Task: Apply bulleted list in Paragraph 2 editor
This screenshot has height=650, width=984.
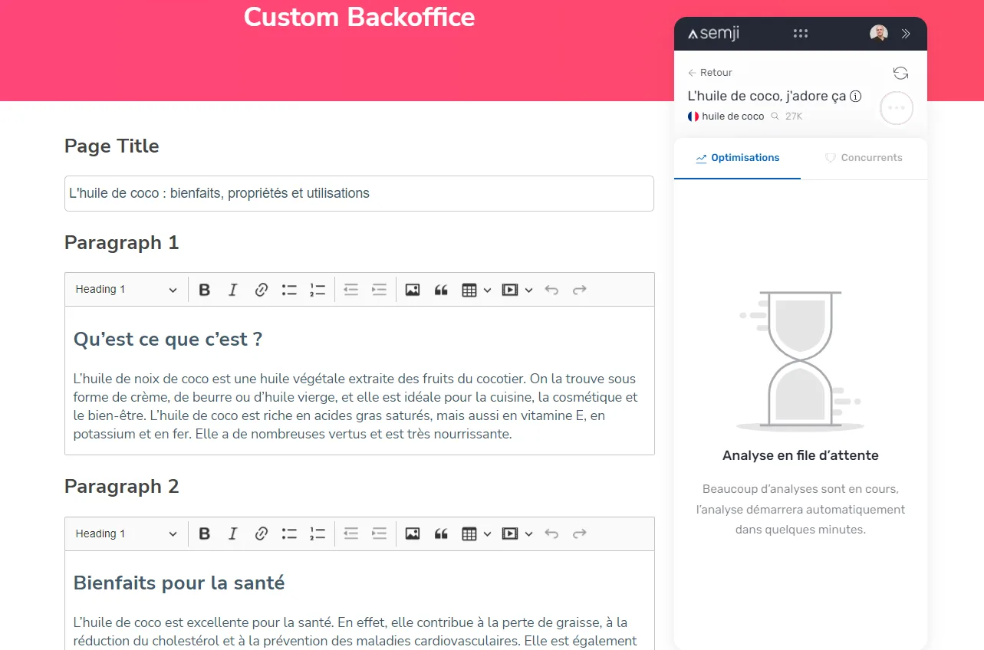Action: pos(289,533)
